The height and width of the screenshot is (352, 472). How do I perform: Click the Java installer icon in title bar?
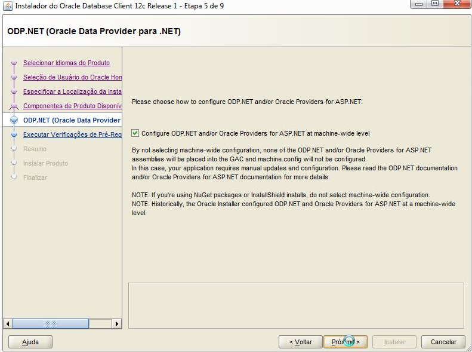[8, 5]
